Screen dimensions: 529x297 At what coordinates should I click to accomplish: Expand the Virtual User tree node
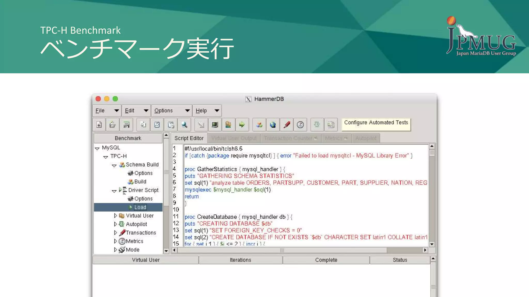115,216
